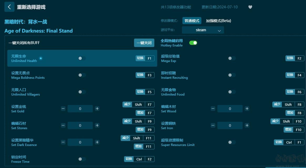Click the 一键关闭 button to disable all buffs

pos(144,43)
